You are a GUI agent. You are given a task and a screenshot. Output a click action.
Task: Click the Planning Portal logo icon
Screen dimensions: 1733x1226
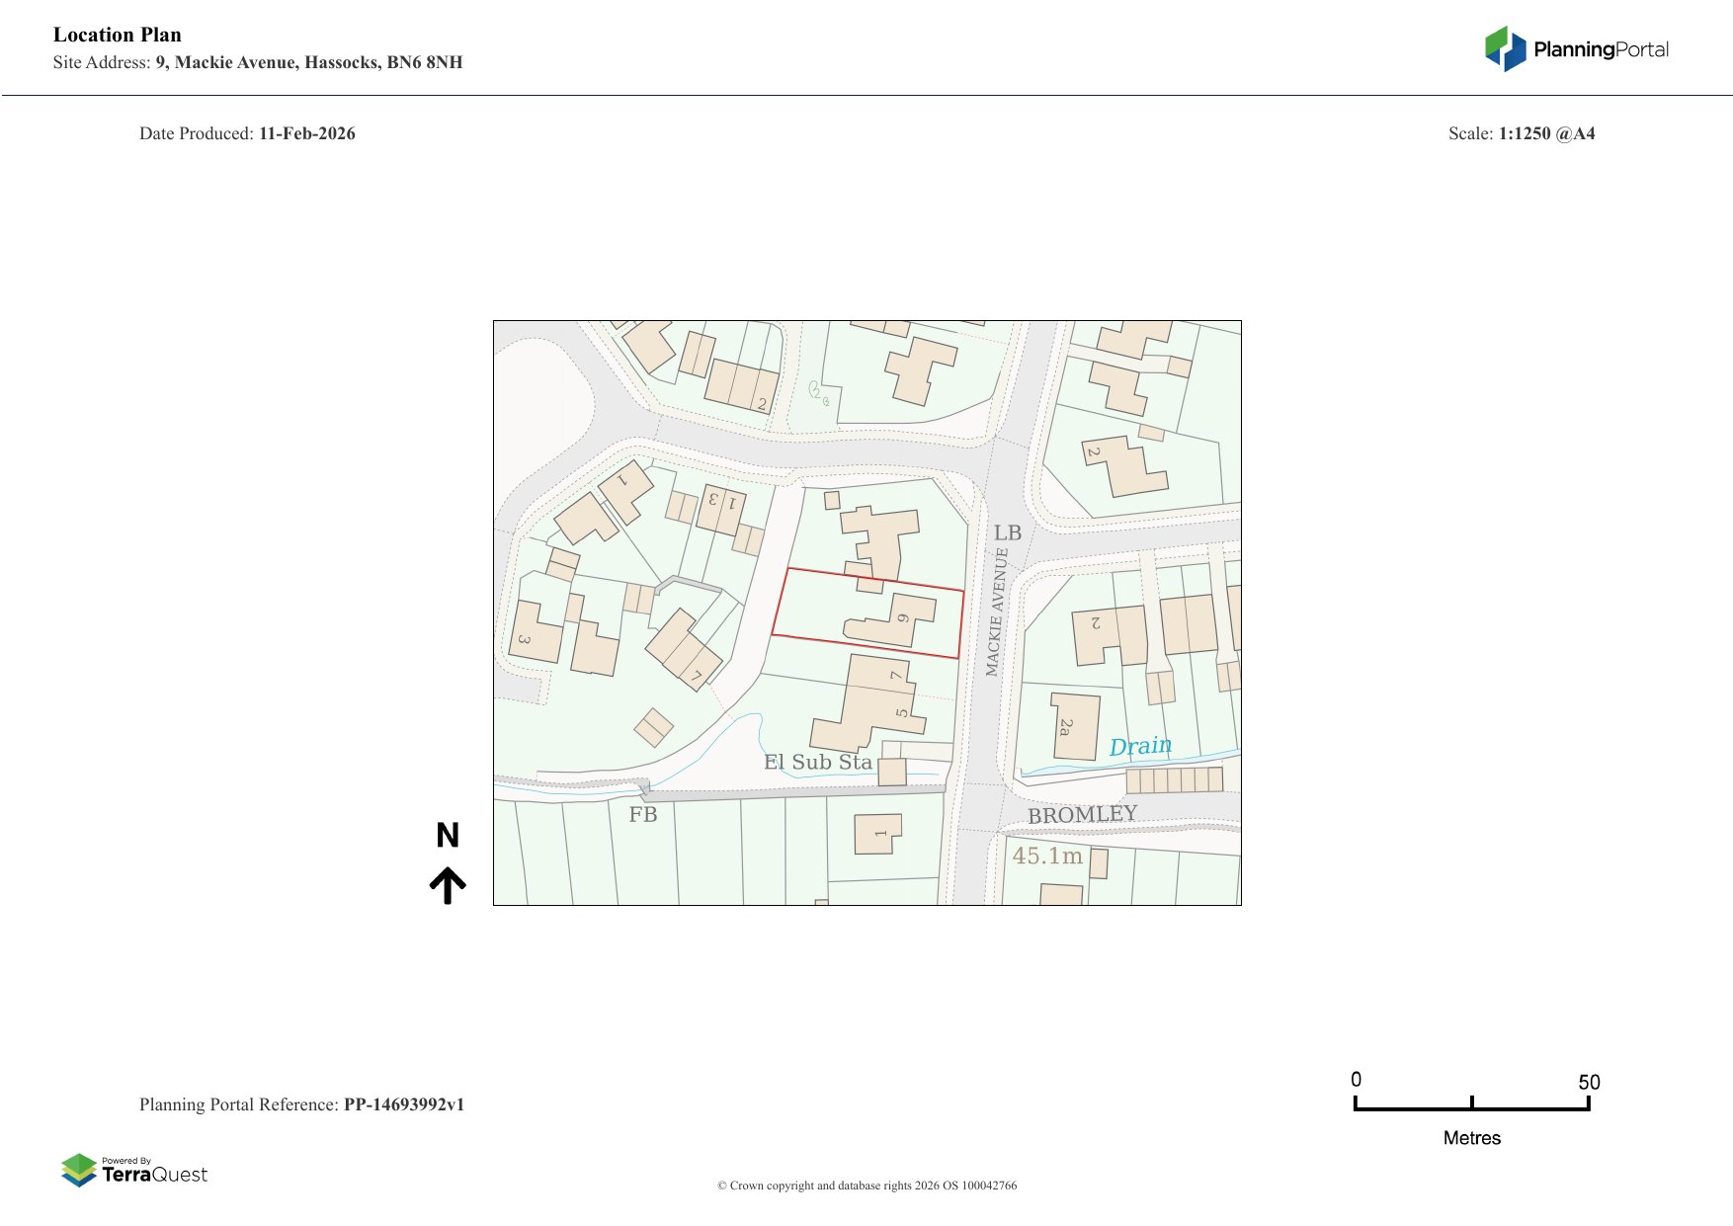click(1505, 49)
